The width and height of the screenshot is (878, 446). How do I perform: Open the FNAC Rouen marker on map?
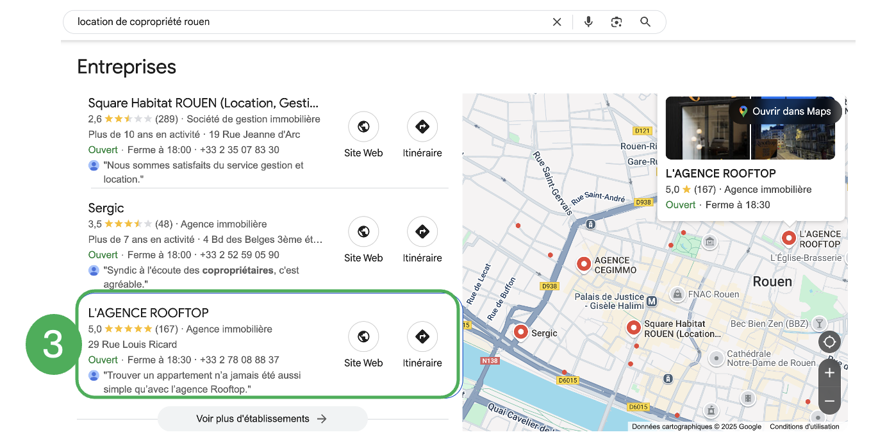[x=677, y=294]
